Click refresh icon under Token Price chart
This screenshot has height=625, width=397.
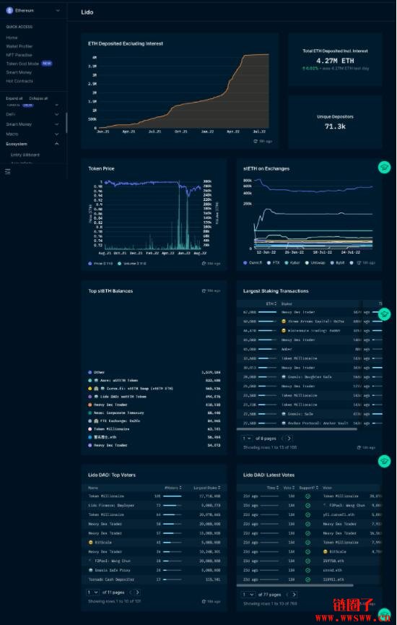click(x=204, y=264)
